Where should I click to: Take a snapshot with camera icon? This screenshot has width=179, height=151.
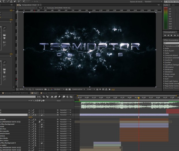pos(46,90)
